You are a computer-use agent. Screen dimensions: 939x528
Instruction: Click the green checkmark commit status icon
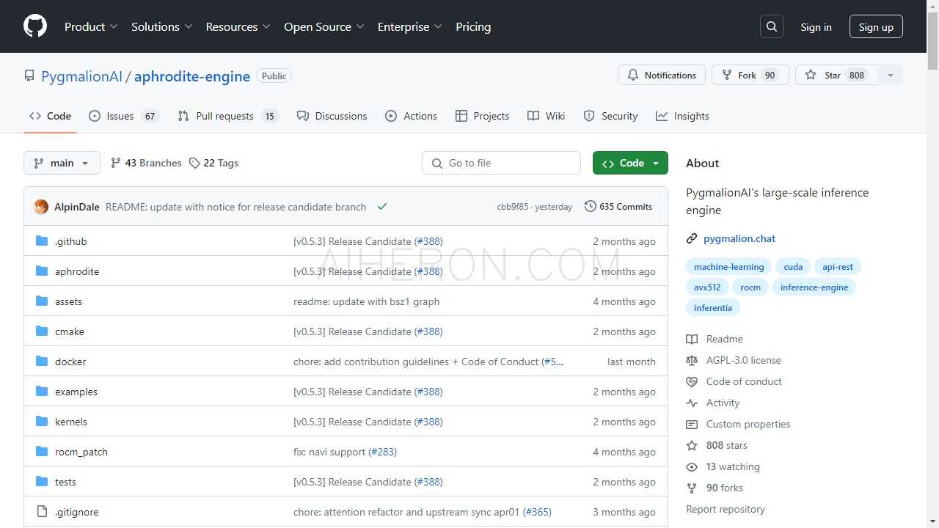tap(381, 207)
